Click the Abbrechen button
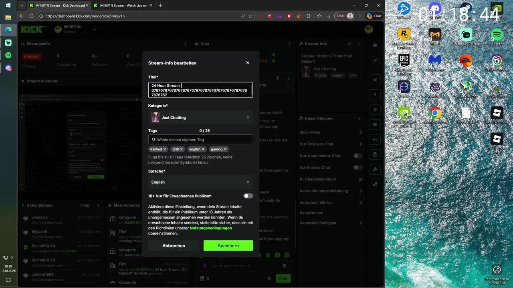 174,246
